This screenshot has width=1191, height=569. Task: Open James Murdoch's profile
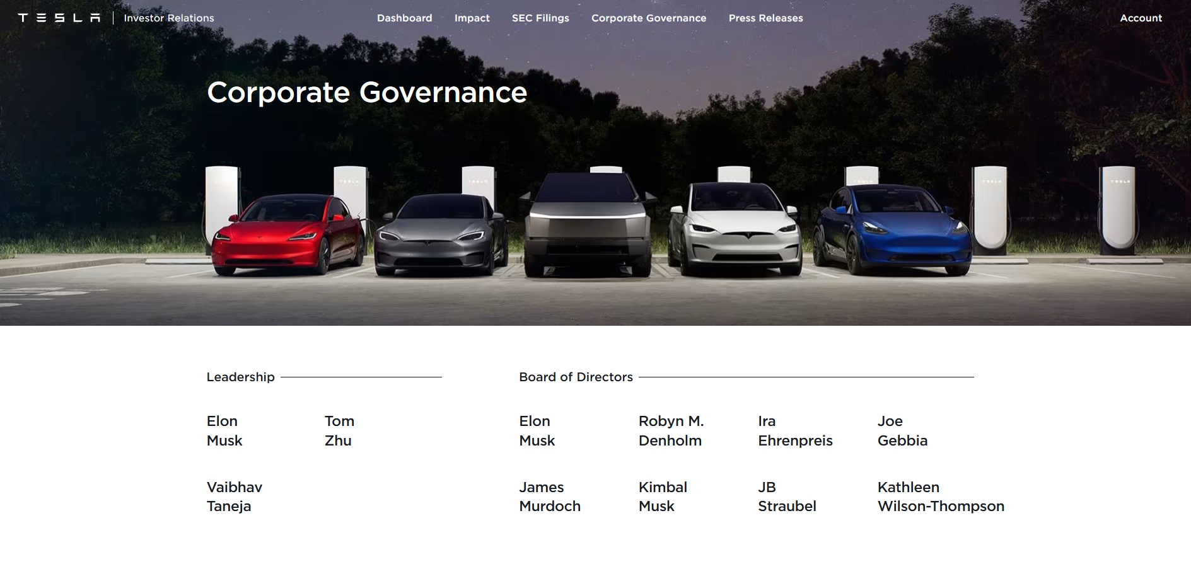(550, 497)
